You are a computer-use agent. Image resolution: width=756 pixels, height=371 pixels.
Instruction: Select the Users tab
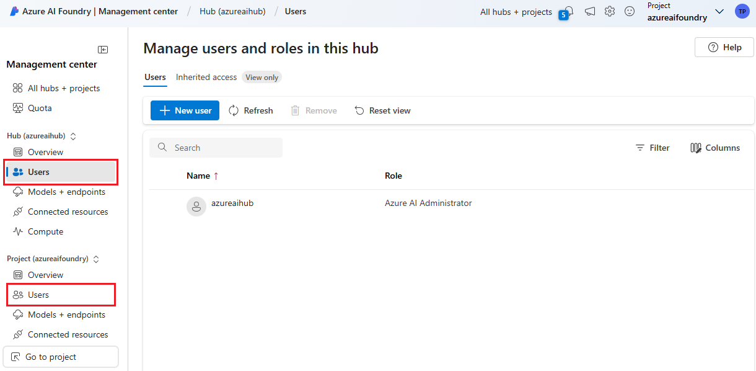tap(155, 78)
